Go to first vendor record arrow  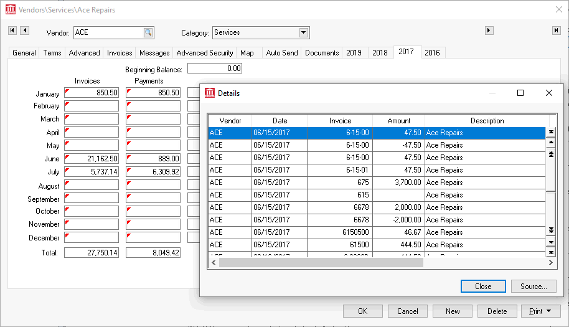(x=12, y=31)
